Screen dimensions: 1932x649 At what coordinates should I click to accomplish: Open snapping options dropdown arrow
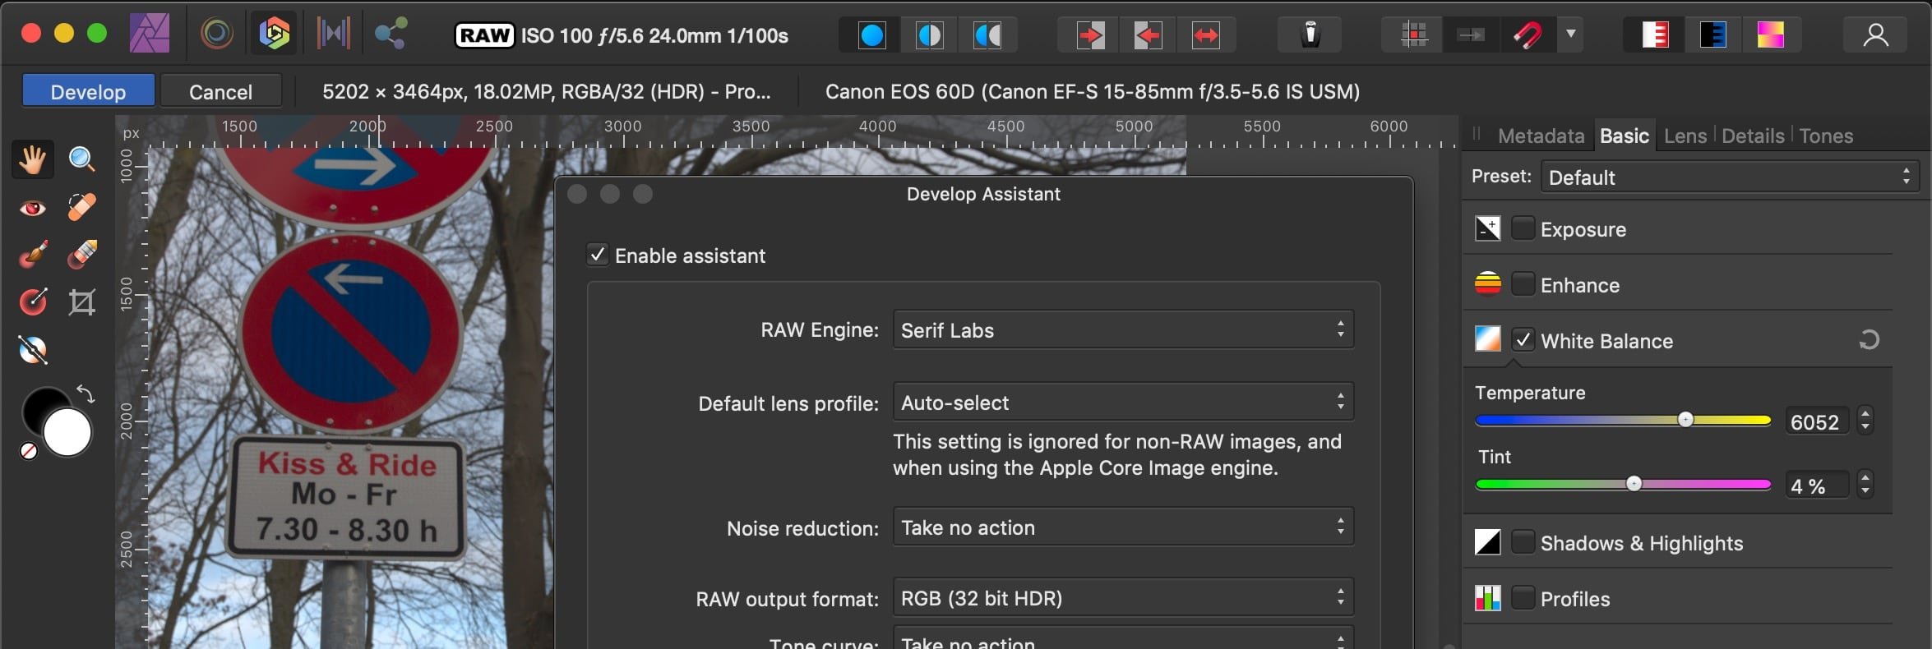(1571, 35)
